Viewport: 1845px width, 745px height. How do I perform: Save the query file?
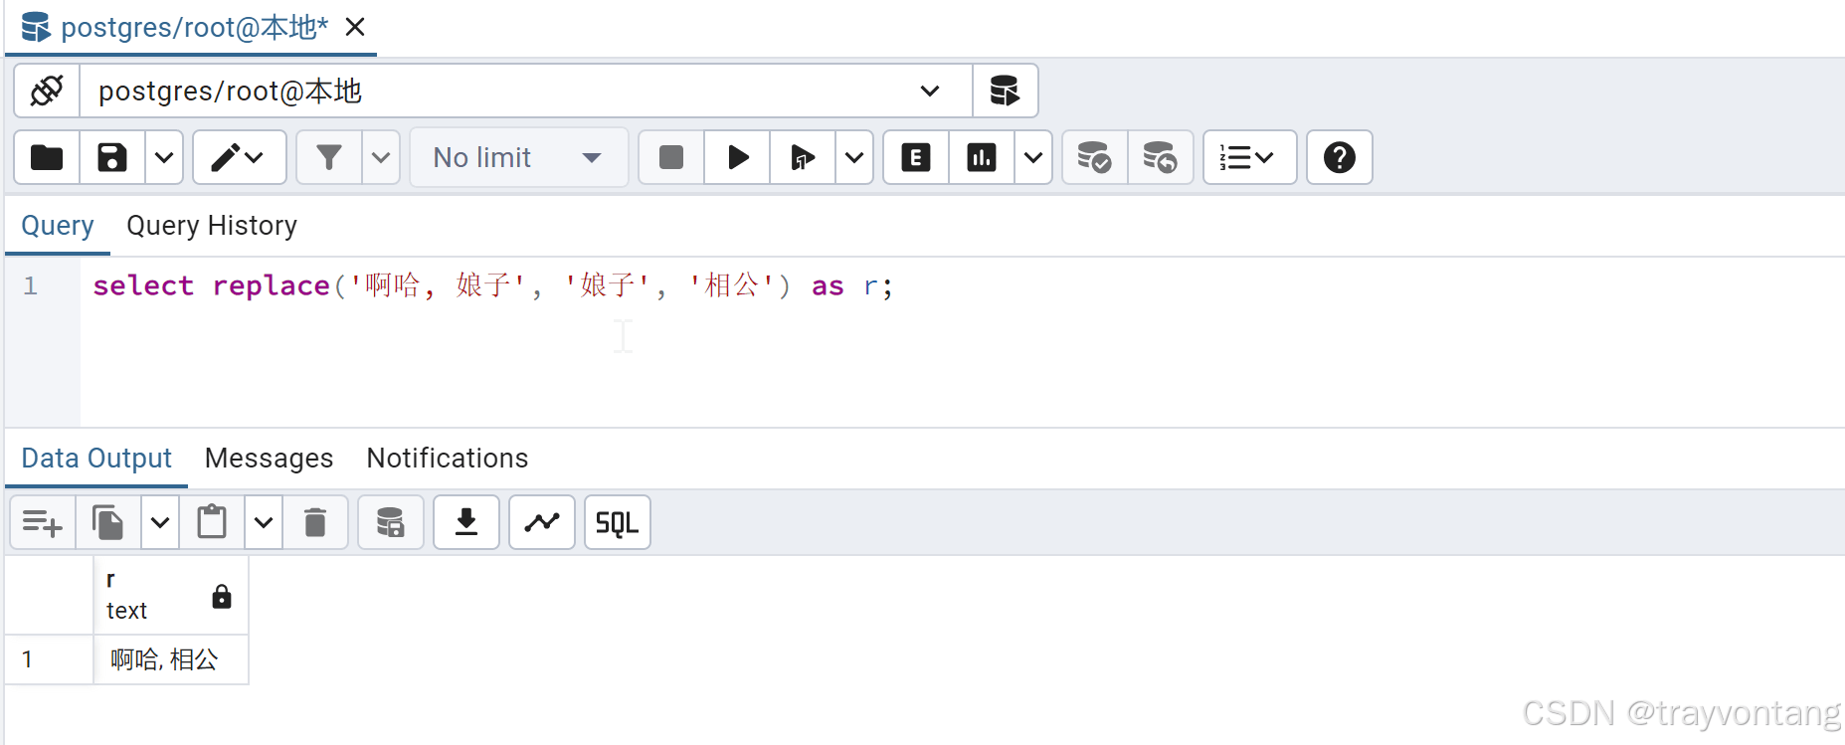tap(112, 157)
